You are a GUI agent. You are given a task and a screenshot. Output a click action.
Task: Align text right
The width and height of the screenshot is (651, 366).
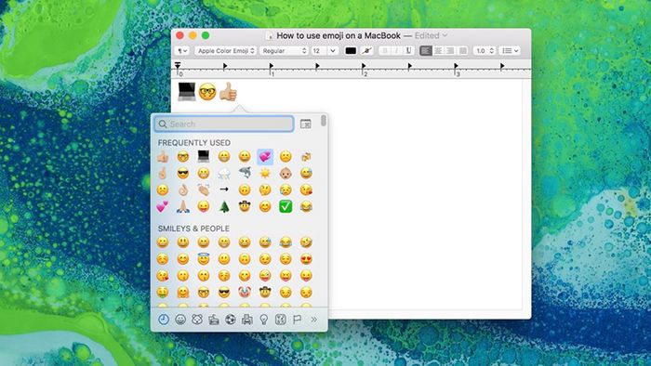click(450, 50)
